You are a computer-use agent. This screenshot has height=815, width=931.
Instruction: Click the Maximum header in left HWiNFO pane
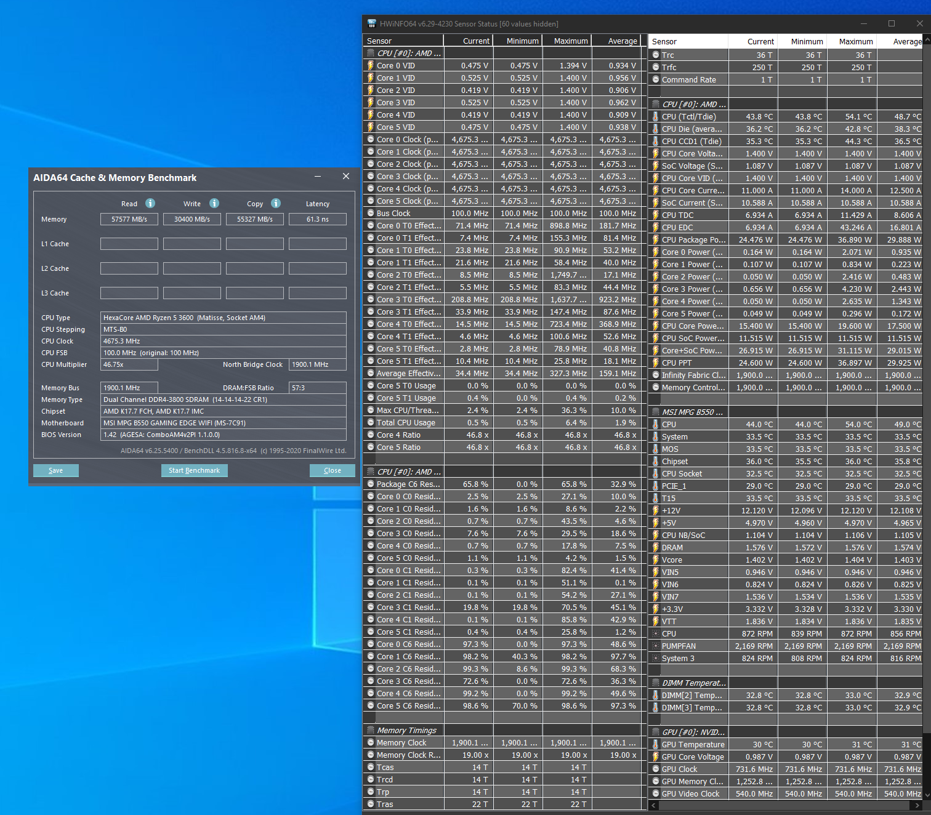point(567,41)
